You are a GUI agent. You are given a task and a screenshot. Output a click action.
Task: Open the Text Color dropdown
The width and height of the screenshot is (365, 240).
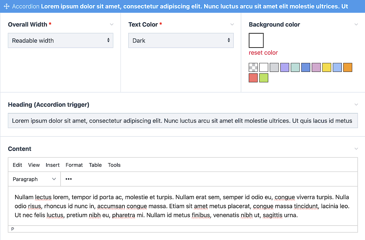point(181,41)
